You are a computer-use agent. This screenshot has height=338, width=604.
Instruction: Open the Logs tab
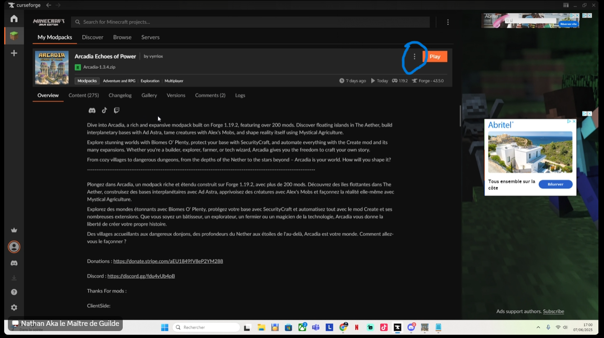pyautogui.click(x=240, y=95)
